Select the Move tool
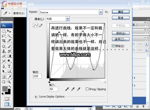 9,31
